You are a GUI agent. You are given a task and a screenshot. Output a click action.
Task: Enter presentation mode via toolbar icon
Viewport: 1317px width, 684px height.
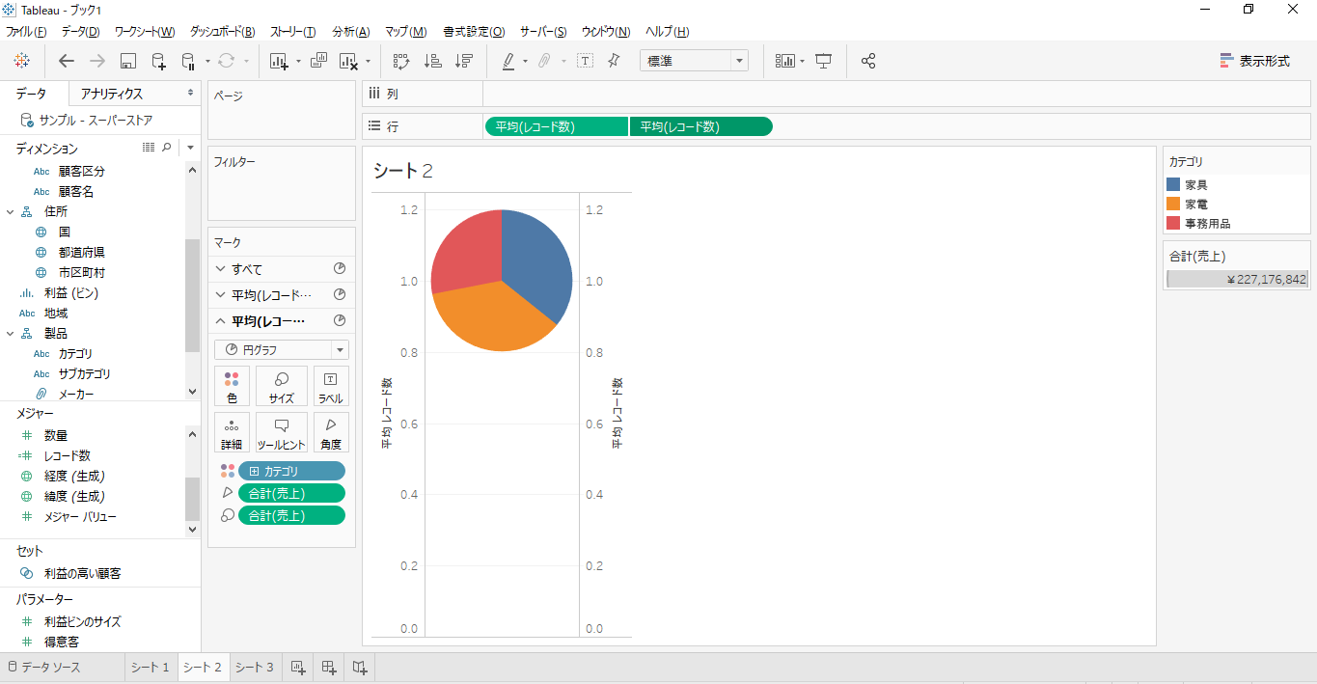pos(823,61)
